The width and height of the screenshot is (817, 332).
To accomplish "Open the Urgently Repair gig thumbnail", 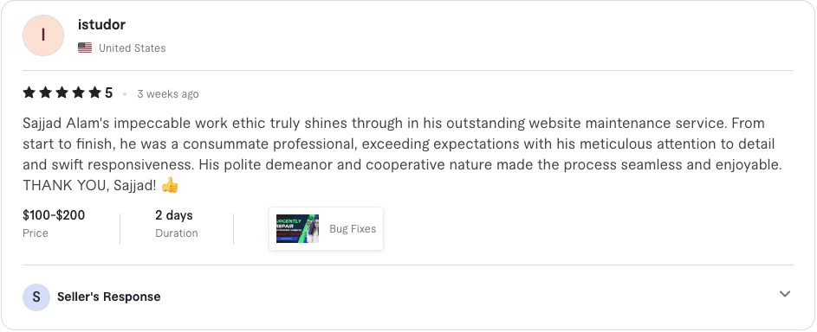I will pos(297,228).
